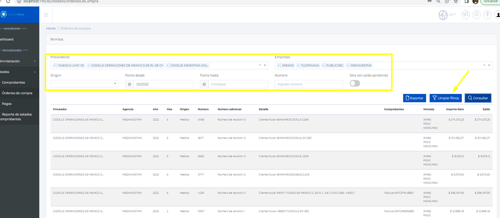Go to the Home breadcrumb link

[51, 28]
